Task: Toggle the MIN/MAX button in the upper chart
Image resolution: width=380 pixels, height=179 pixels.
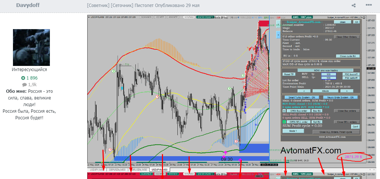Action: click(189, 17)
